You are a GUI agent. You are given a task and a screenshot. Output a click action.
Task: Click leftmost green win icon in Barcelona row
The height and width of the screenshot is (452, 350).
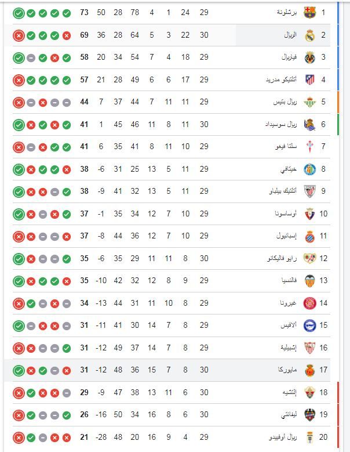click(x=18, y=12)
